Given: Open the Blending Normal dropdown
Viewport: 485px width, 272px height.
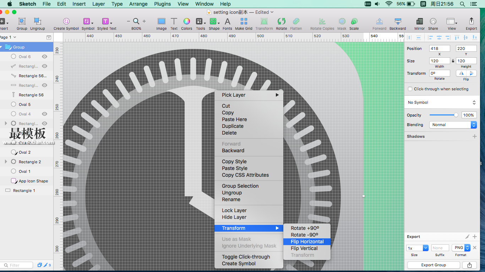Looking at the screenshot, I should tap(453, 125).
